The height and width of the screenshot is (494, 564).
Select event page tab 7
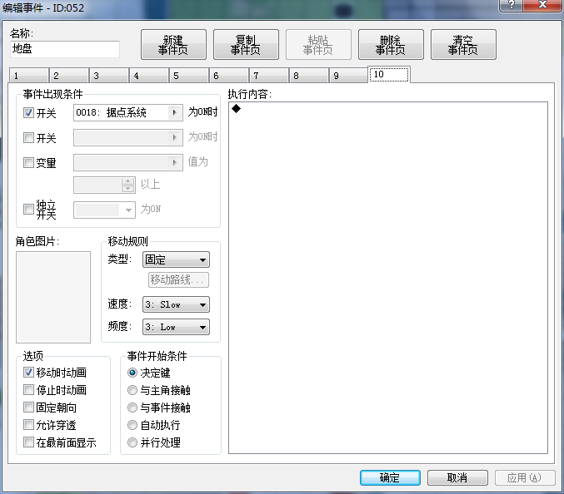269,76
